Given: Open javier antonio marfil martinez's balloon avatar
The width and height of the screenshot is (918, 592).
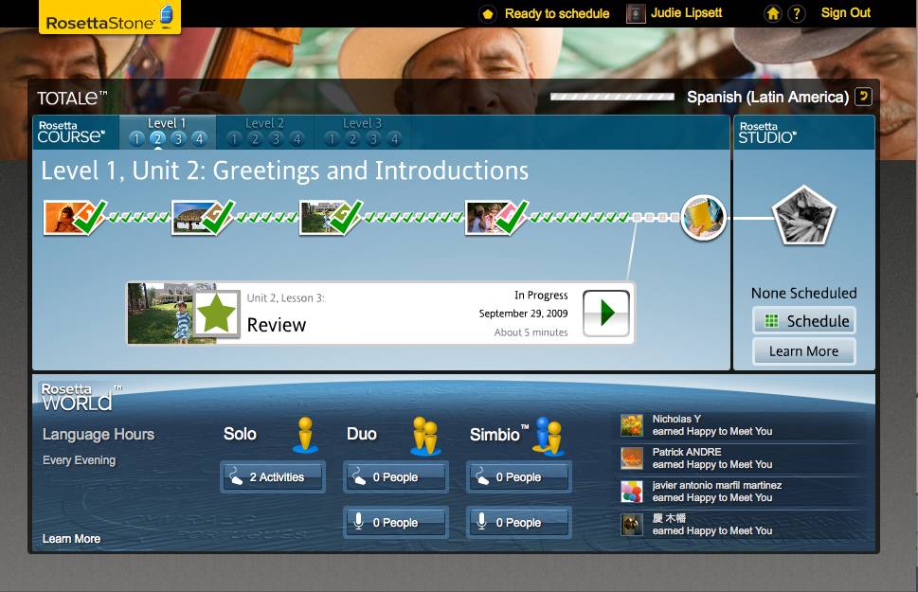Looking at the screenshot, I should [x=632, y=492].
